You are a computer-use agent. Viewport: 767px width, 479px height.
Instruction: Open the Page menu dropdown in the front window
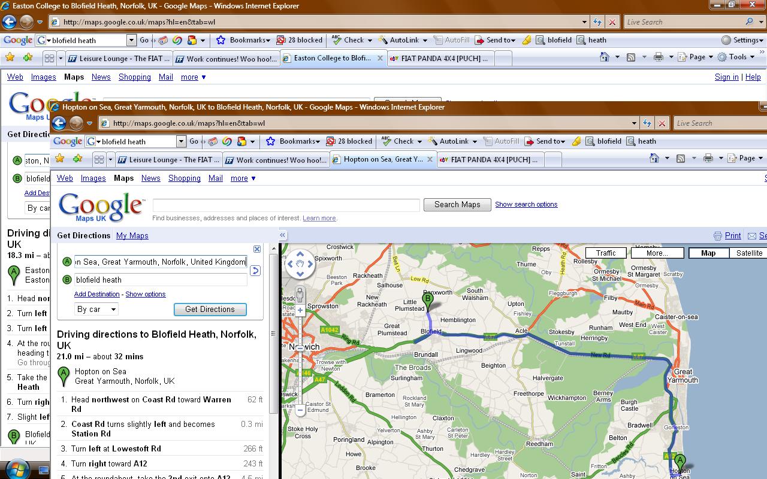pyautogui.click(x=745, y=158)
